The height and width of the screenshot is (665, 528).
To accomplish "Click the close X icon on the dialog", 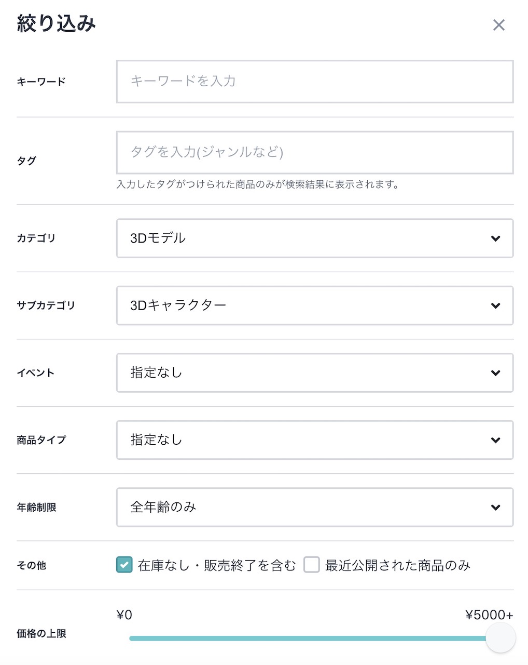I will pos(498,24).
